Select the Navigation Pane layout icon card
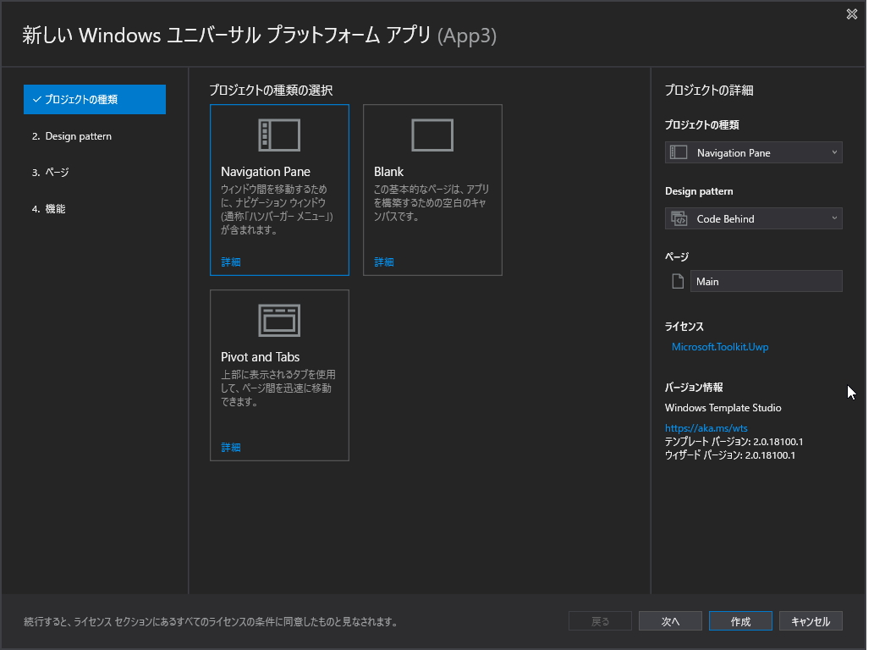 click(x=279, y=135)
